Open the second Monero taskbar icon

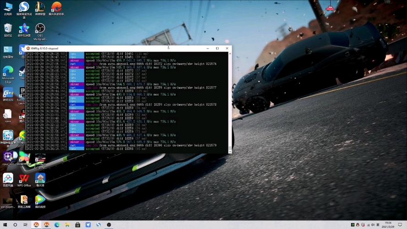click(x=47, y=225)
